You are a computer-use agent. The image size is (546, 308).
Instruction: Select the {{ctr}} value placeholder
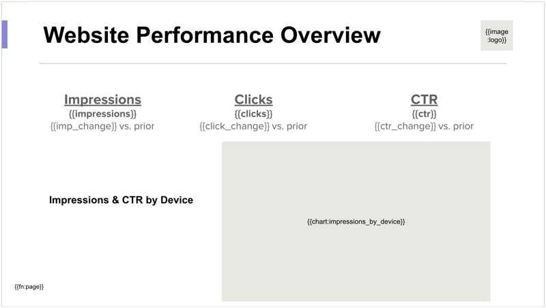(x=424, y=114)
